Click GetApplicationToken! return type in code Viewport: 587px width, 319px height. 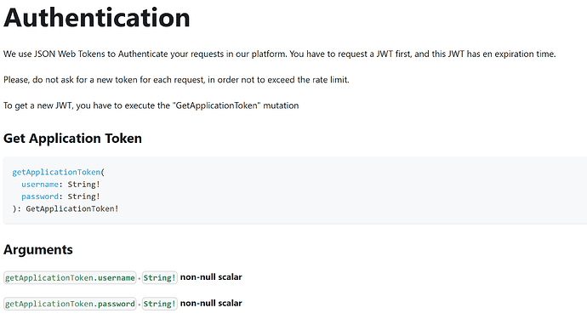click(x=71, y=208)
